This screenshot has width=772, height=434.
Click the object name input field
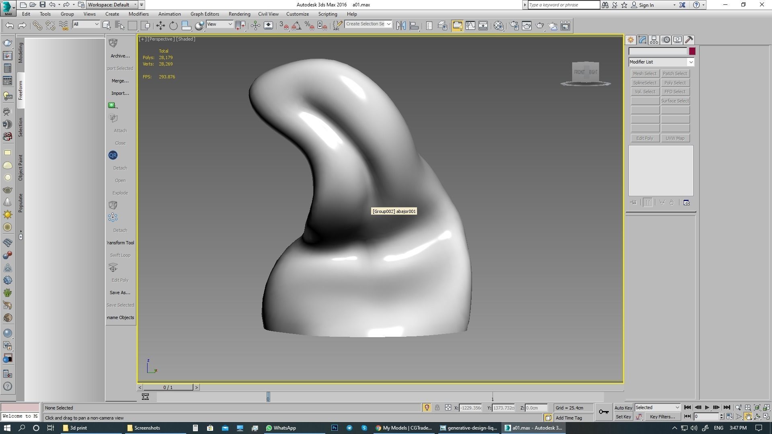(x=658, y=51)
